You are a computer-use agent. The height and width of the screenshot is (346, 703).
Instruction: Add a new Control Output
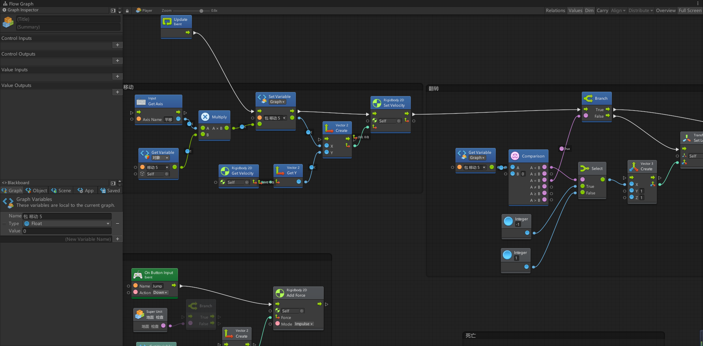118,61
